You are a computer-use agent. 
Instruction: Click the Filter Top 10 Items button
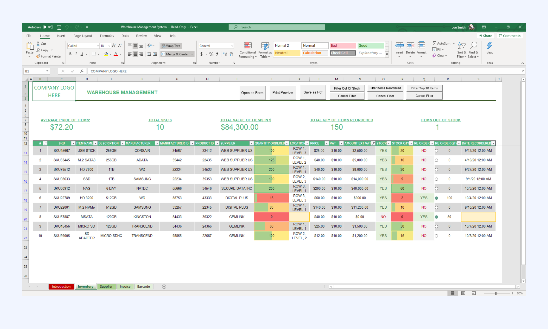pos(424,88)
